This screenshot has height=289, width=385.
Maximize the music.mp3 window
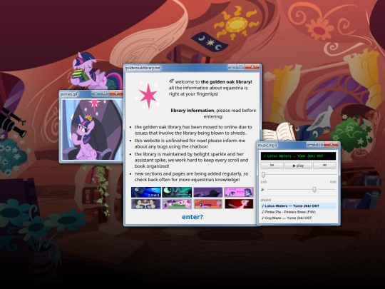[x=319, y=144]
